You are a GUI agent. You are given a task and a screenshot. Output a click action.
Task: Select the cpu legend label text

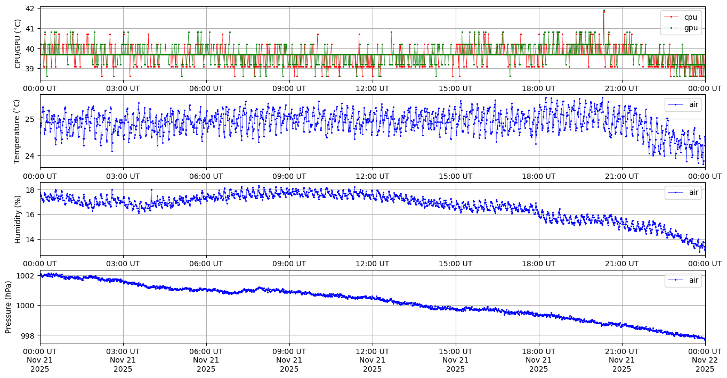point(690,17)
